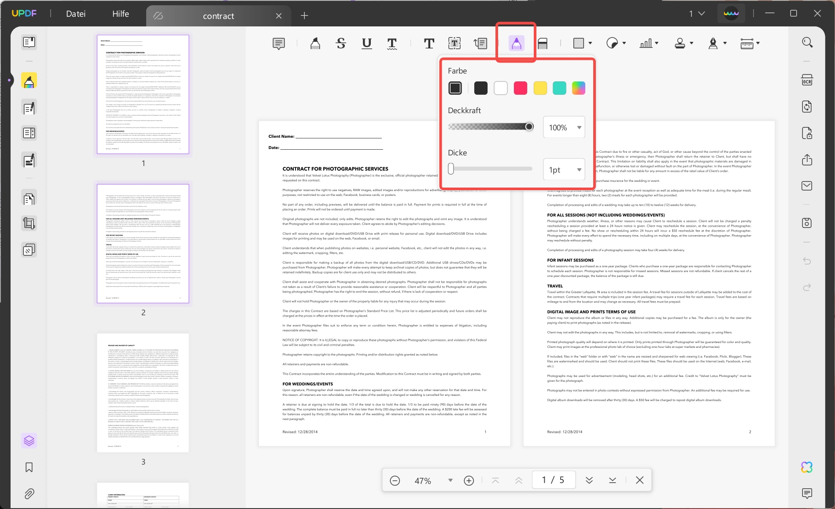Open the protect PDF tool
Viewport: 835px width, 509px height.
click(807, 133)
